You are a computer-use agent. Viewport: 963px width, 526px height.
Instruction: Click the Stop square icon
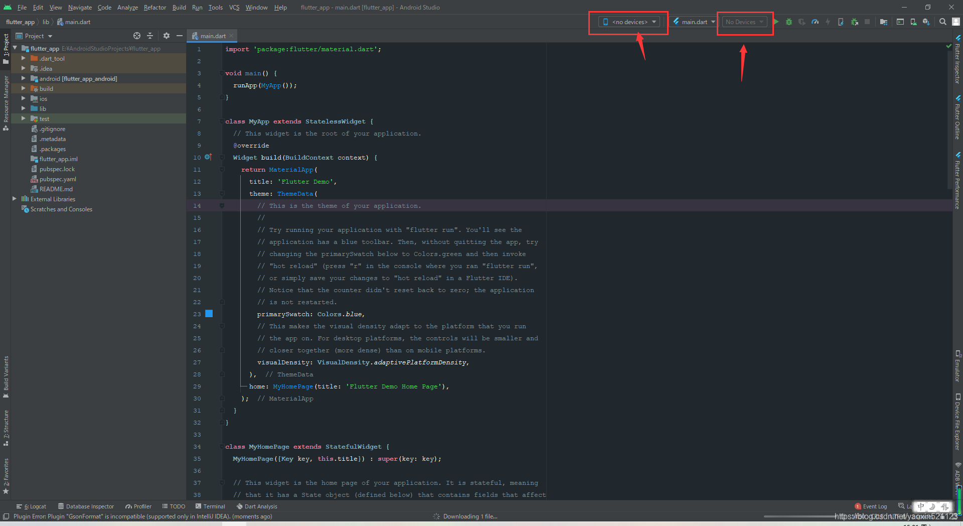[867, 22]
